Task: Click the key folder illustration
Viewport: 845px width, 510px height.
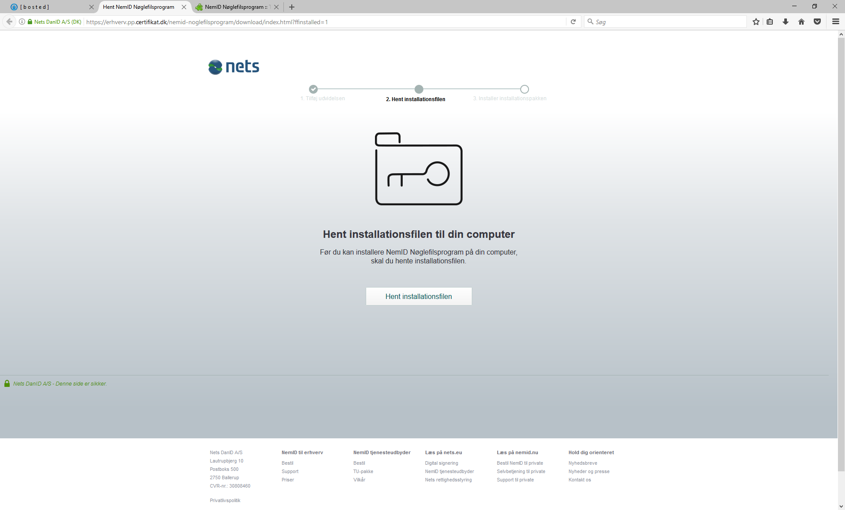Action: [419, 169]
